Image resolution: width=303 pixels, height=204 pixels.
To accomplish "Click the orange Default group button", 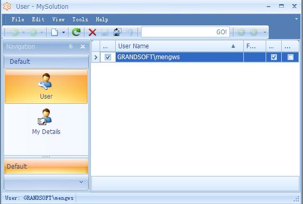I will pyautogui.click(x=46, y=166).
